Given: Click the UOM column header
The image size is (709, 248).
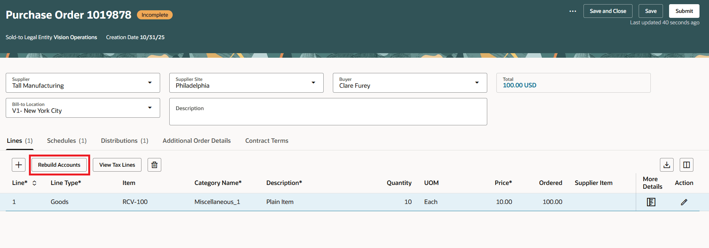Looking at the screenshot, I should pyautogui.click(x=431, y=183).
